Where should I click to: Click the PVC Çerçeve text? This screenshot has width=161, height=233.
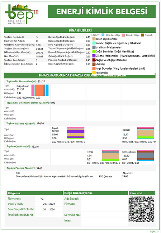(x=106, y=177)
